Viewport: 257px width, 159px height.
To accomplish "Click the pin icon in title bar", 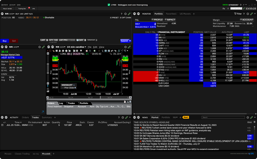I will click(x=244, y=5).
